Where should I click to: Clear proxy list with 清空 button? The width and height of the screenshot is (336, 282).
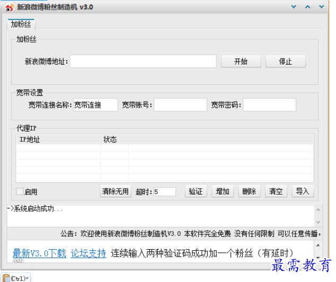coord(276,191)
